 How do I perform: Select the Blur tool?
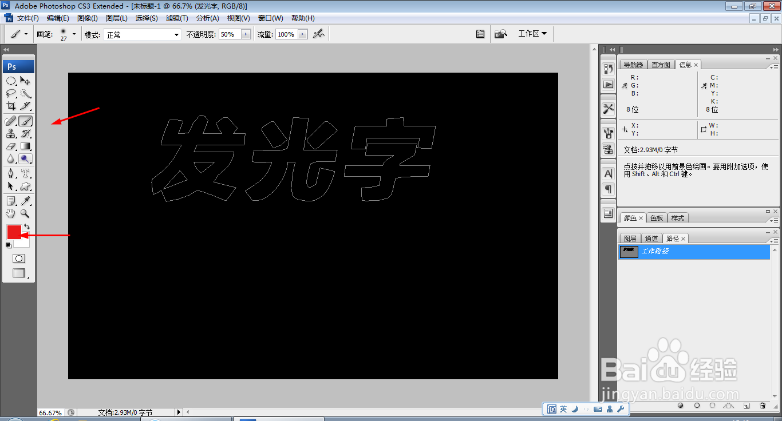coord(11,159)
